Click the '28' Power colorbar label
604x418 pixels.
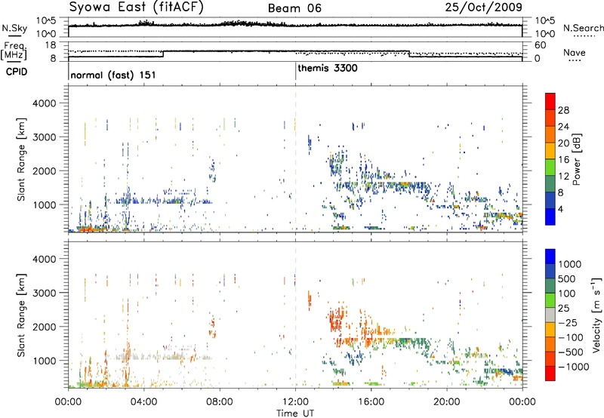563,110
